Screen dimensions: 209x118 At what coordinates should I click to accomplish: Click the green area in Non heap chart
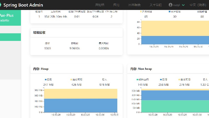(x=175, y=106)
